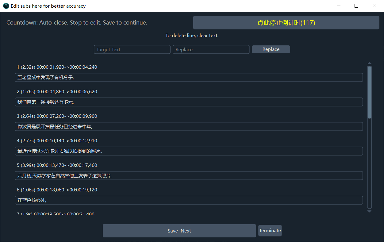Minimize the subtitle editor window
Image resolution: width=384 pixels, height=242 pixels.
pos(339,6)
